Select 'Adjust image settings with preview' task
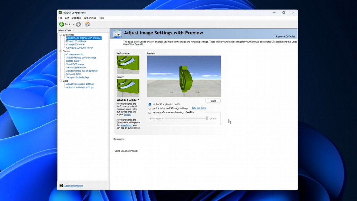 click(x=83, y=38)
